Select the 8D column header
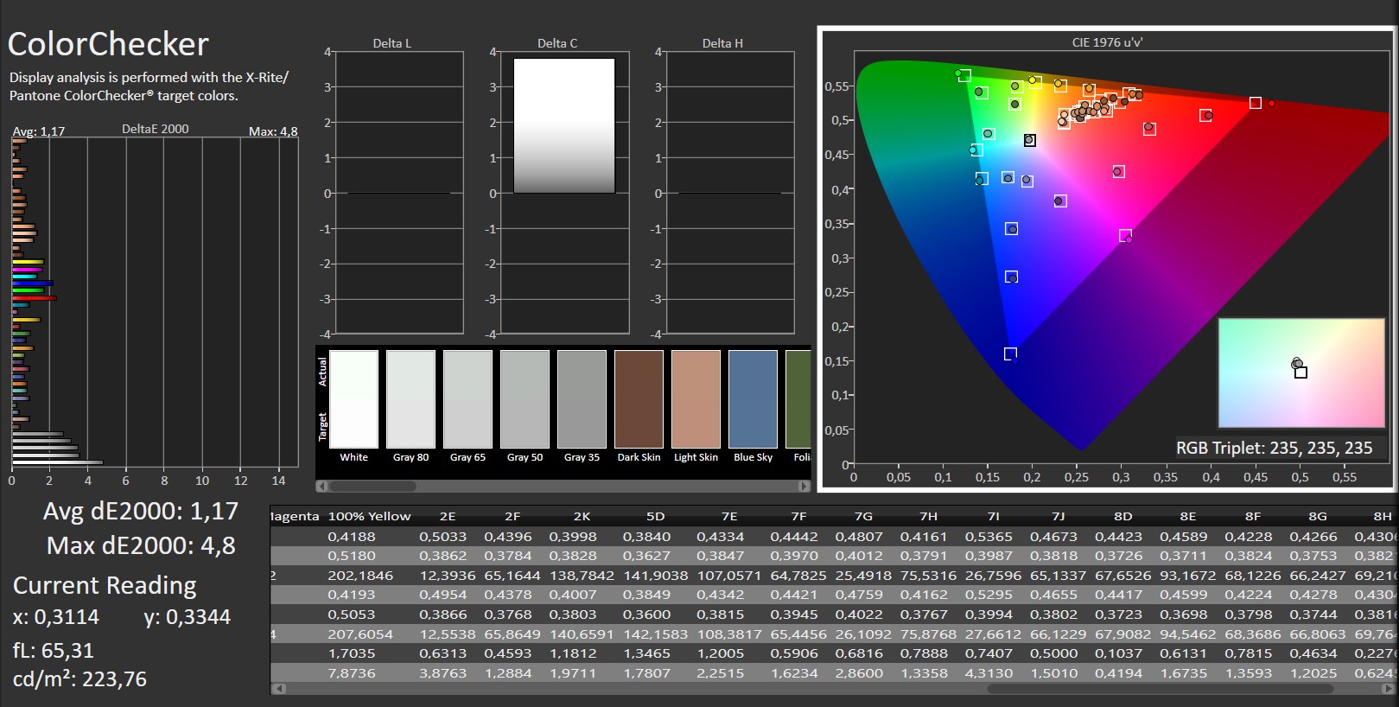1399x707 pixels. pos(1122,516)
